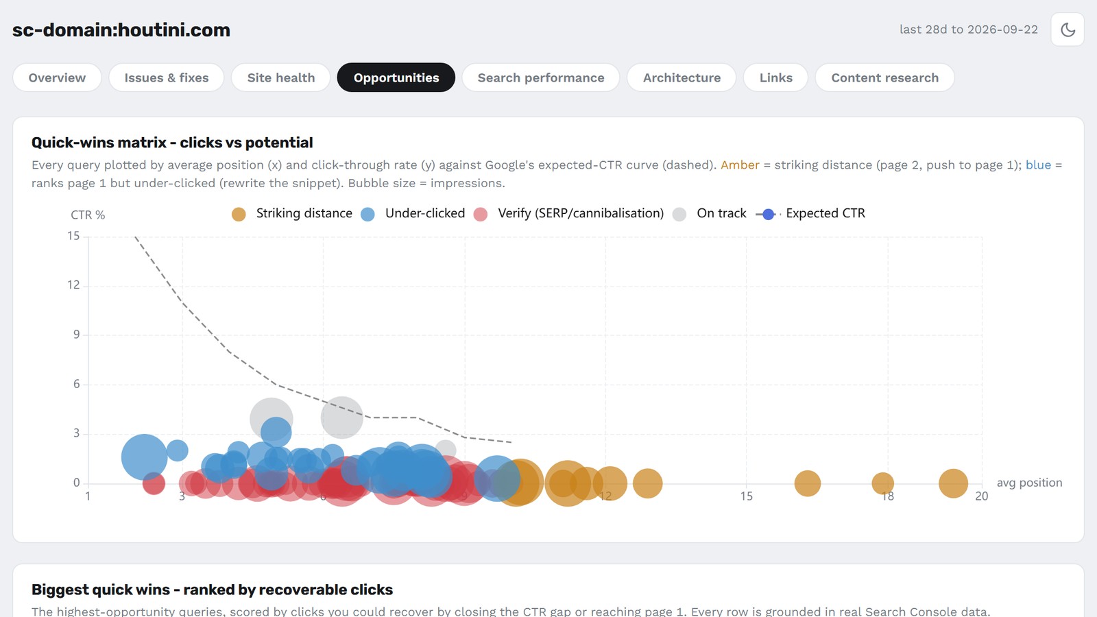This screenshot has width=1097, height=617.
Task: Click the 'last 28d to 2026-09-22' date range
Action: coord(969,29)
